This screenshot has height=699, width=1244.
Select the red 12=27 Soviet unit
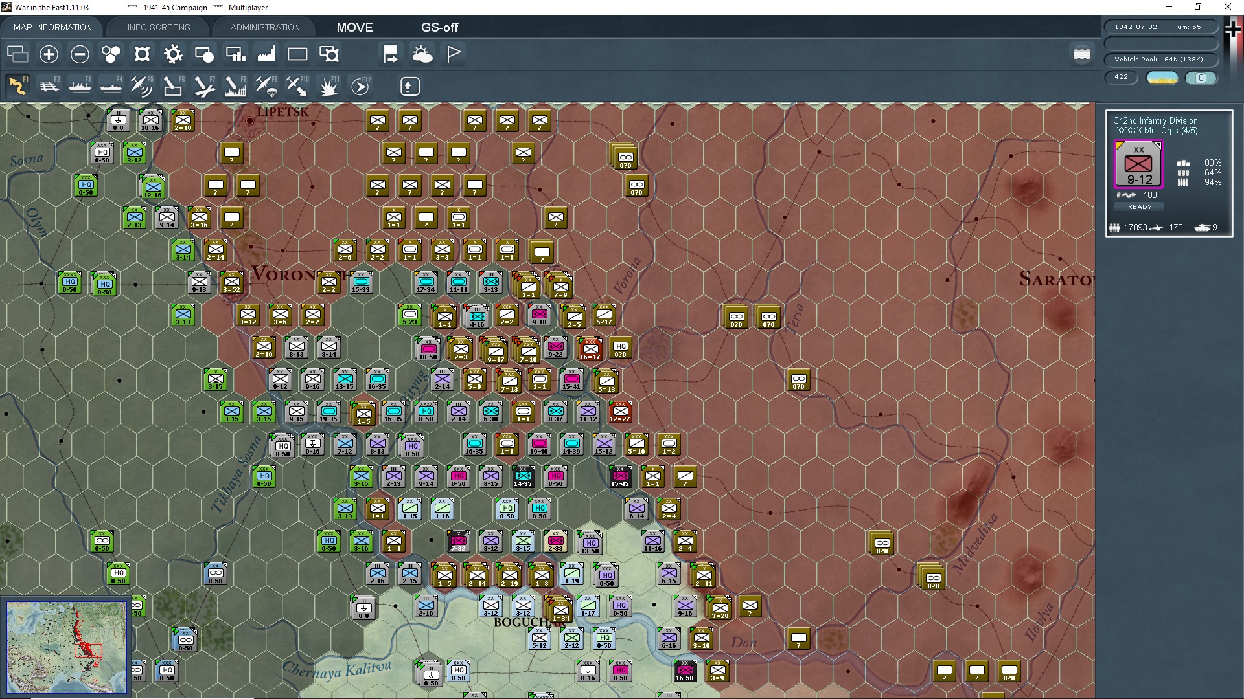(620, 411)
